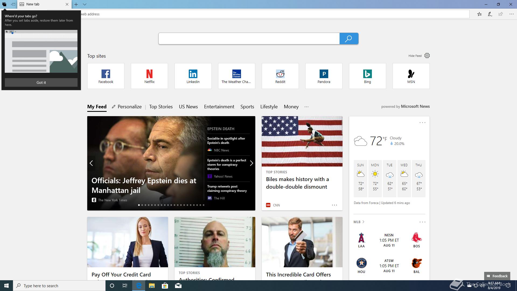
Task: Open the weather card options ellipsis
Action: tap(422, 123)
